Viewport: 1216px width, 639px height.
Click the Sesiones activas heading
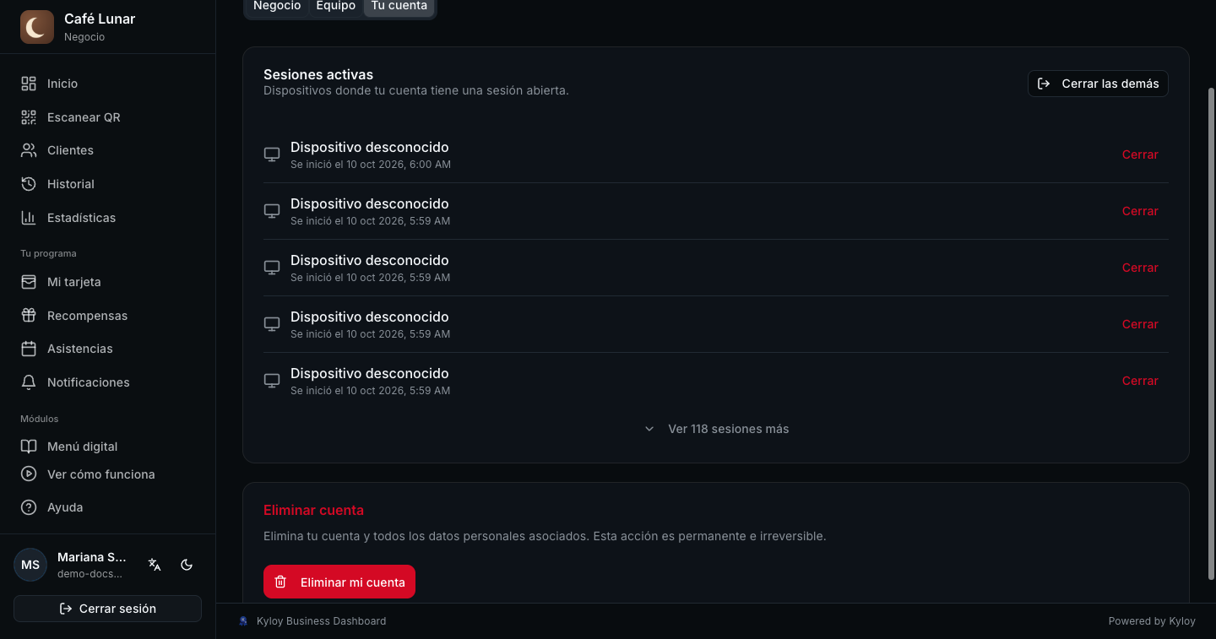tap(318, 74)
